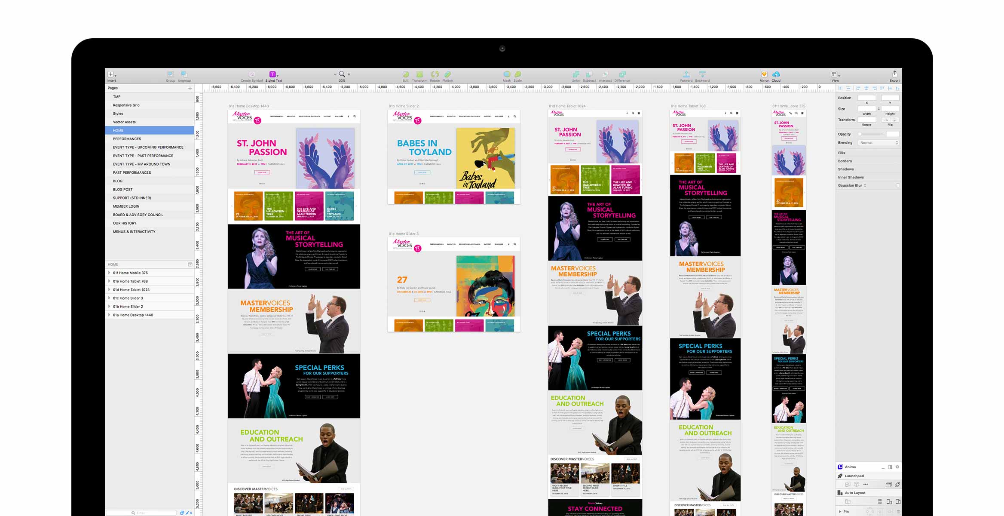
Task: Click the Cloud upload icon
Action: [x=776, y=74]
